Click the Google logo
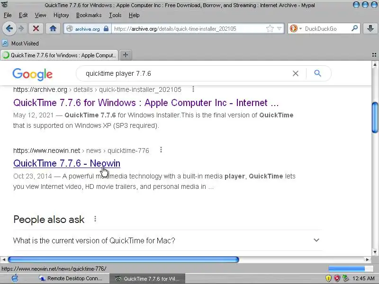This screenshot has width=379, height=284. click(32, 74)
